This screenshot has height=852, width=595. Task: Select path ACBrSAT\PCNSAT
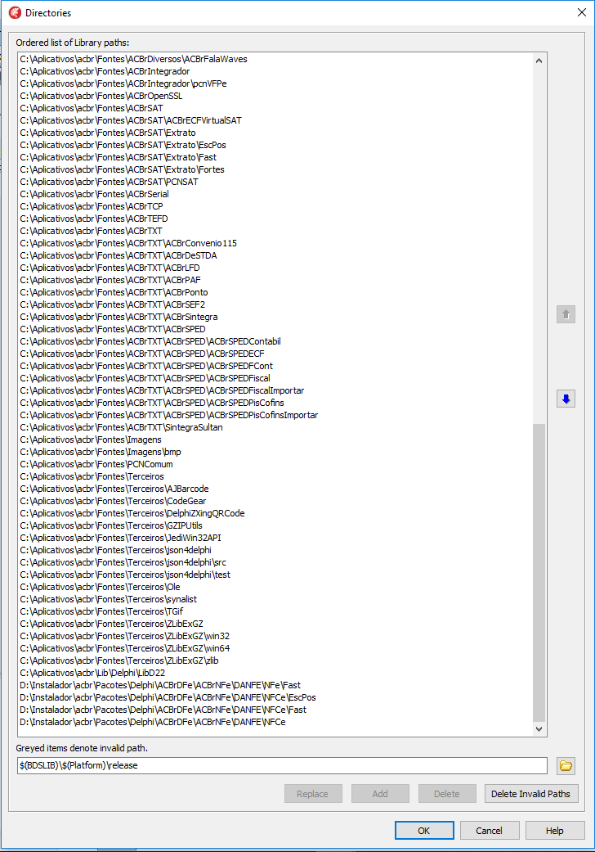(109, 182)
